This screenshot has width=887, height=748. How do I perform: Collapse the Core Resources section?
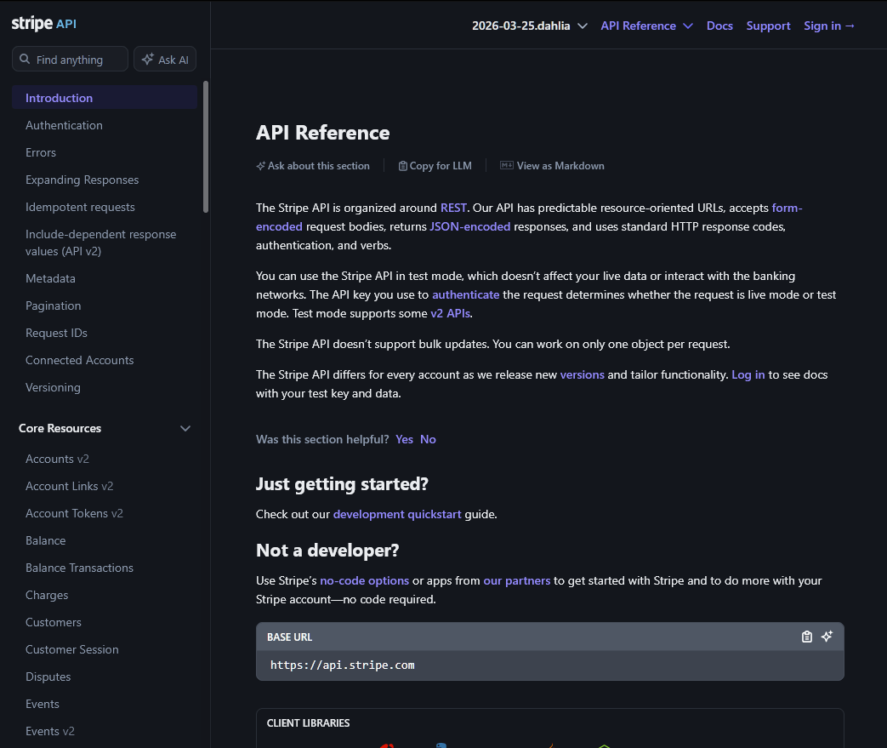pyautogui.click(x=185, y=429)
